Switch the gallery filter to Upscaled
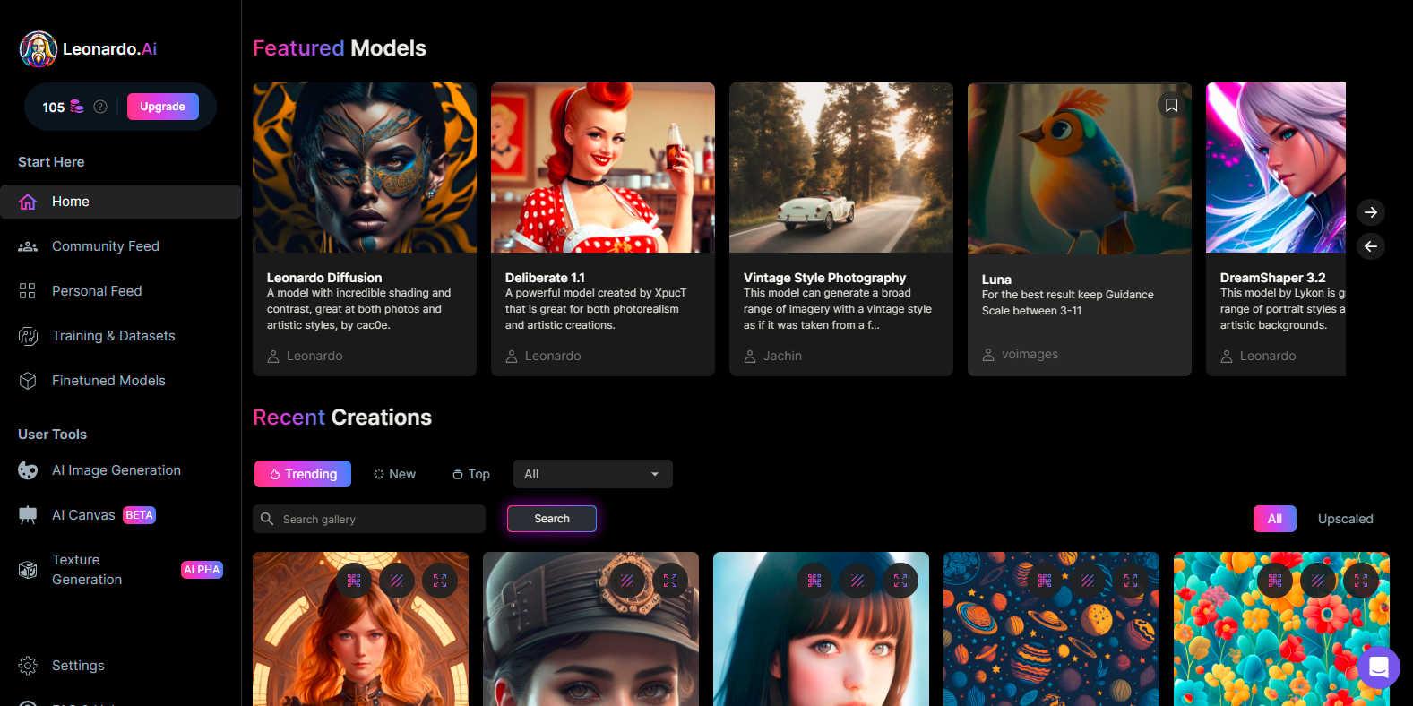Image resolution: width=1413 pixels, height=706 pixels. point(1345,519)
